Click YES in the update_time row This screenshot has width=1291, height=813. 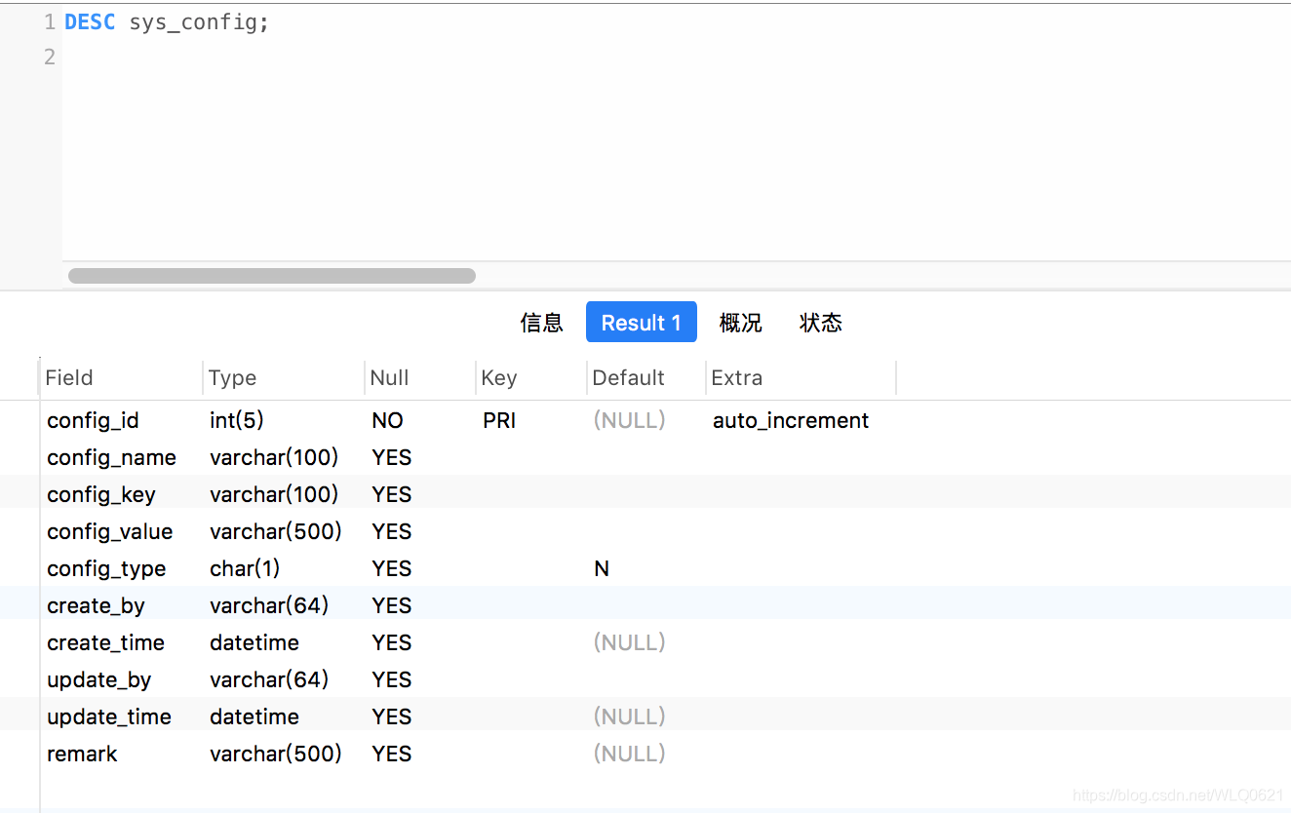click(392, 716)
